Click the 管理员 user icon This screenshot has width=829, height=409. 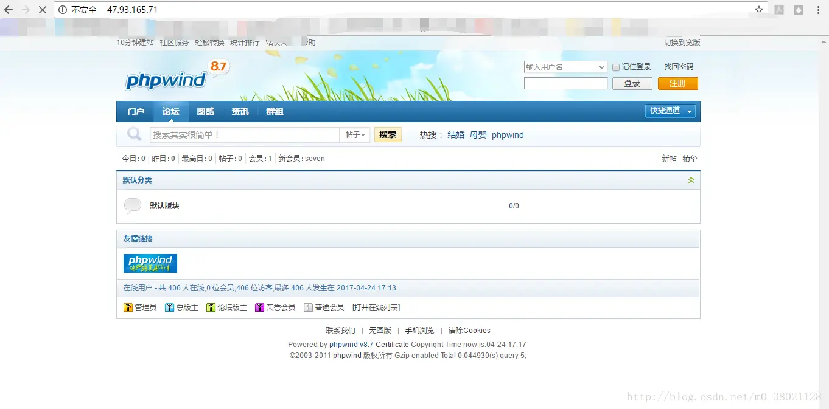[128, 308]
